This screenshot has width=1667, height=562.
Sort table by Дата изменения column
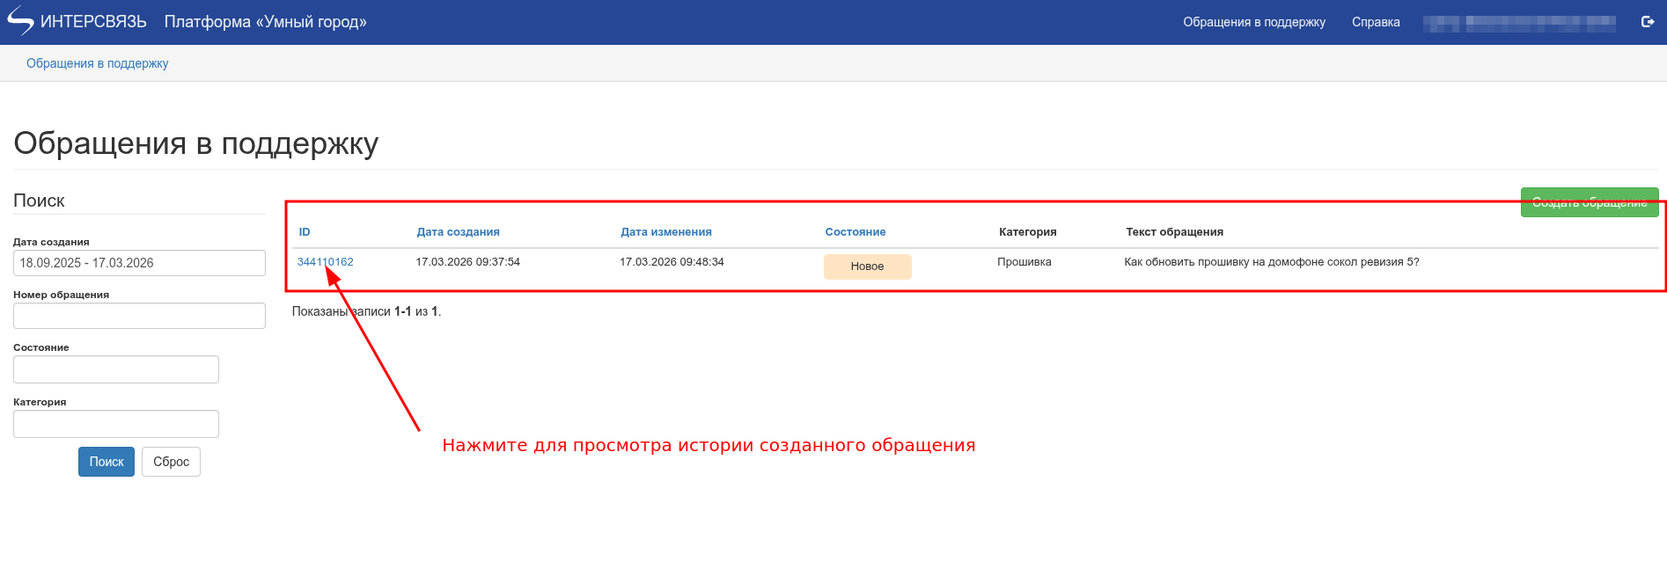coord(665,232)
